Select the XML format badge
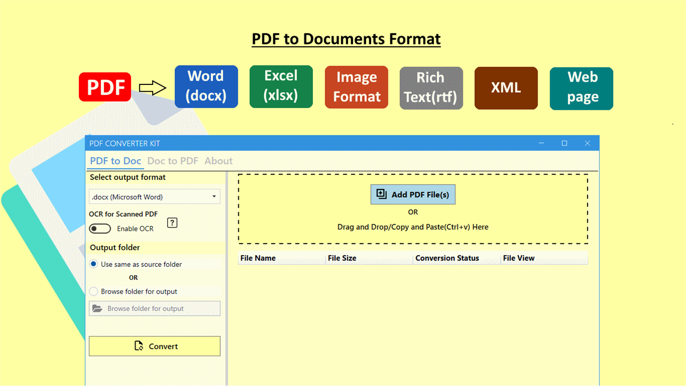This screenshot has height=386, width=686. 506,88
